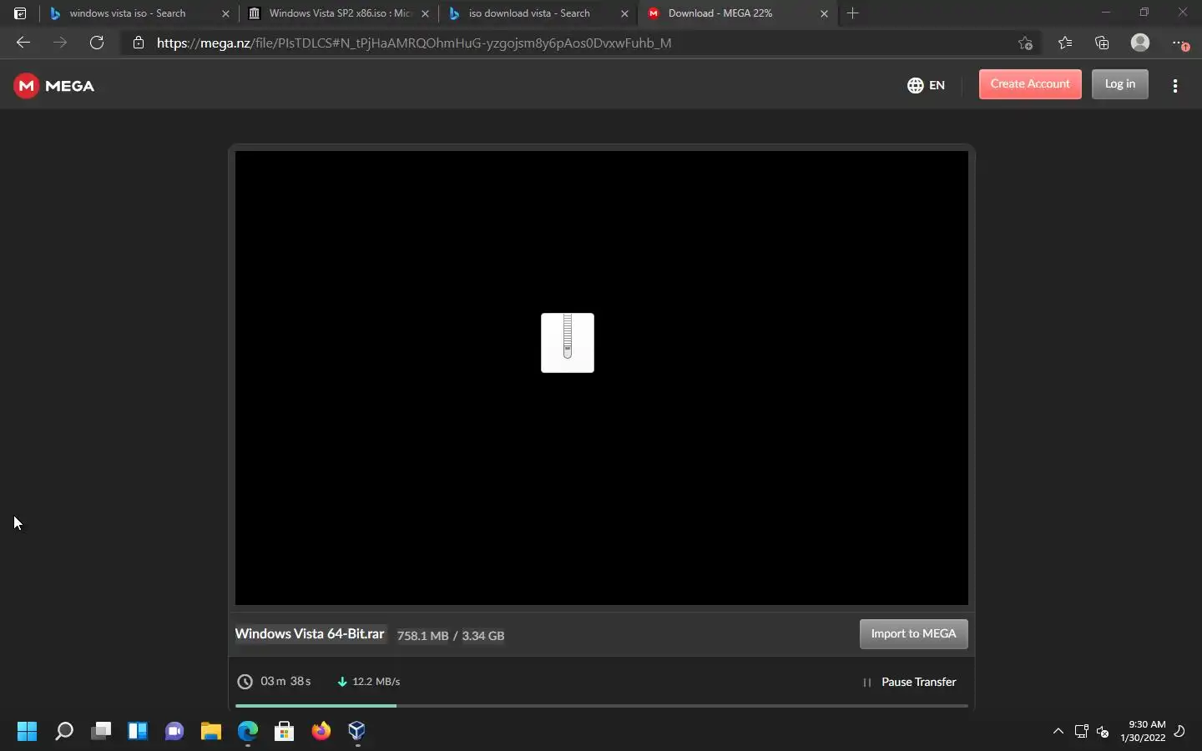The width and height of the screenshot is (1202, 751).
Task: Open the EN language selector
Action: pos(926,85)
